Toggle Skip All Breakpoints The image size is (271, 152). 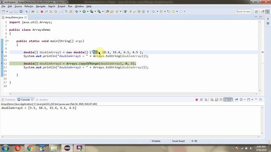26,11
